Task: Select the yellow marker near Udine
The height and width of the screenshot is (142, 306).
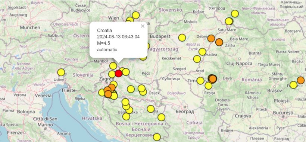Action: (x=61, y=72)
